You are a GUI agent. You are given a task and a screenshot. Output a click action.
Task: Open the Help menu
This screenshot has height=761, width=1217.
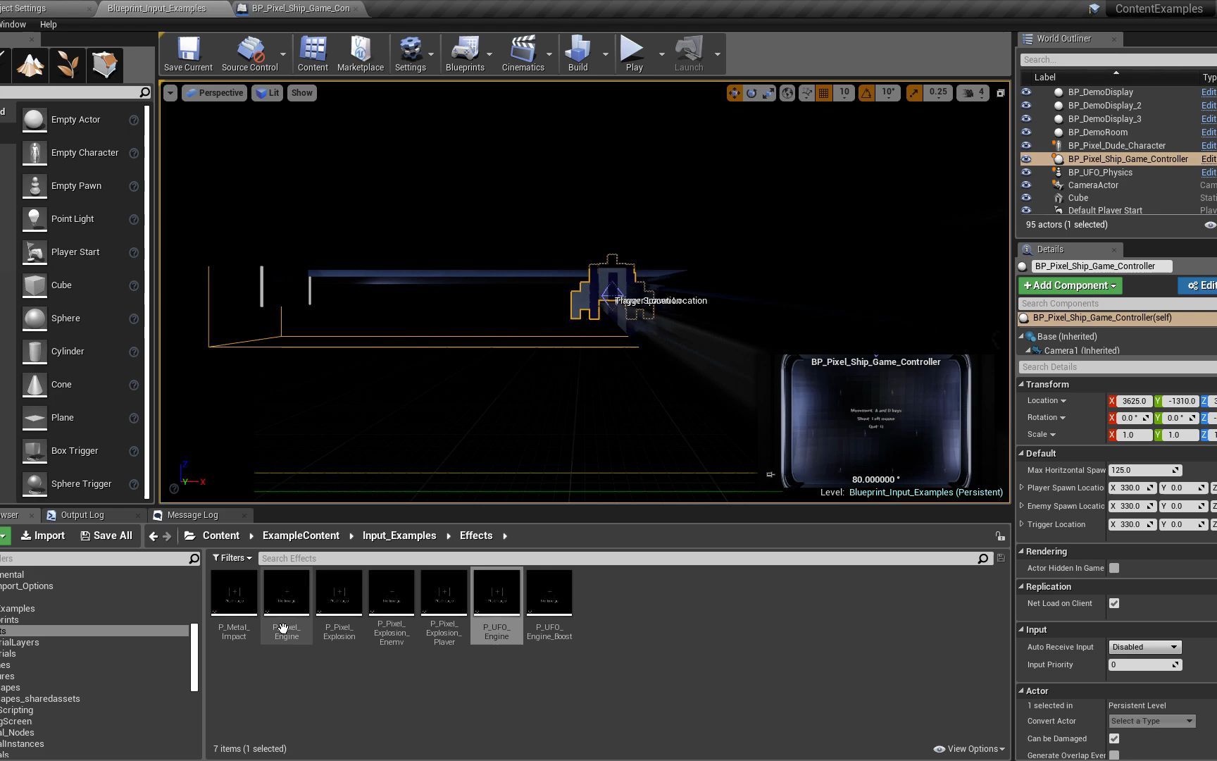48,25
